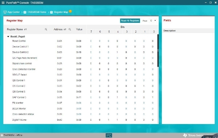The image size is (218, 138).
Task: Open the yellow help badge near Register Map
Action: (70, 11)
